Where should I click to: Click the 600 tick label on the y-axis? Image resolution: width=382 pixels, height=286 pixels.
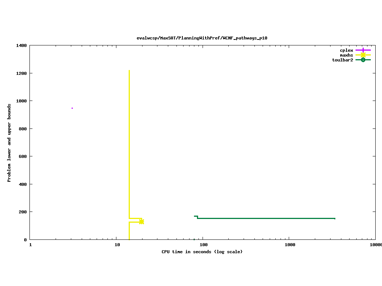(x=23, y=156)
